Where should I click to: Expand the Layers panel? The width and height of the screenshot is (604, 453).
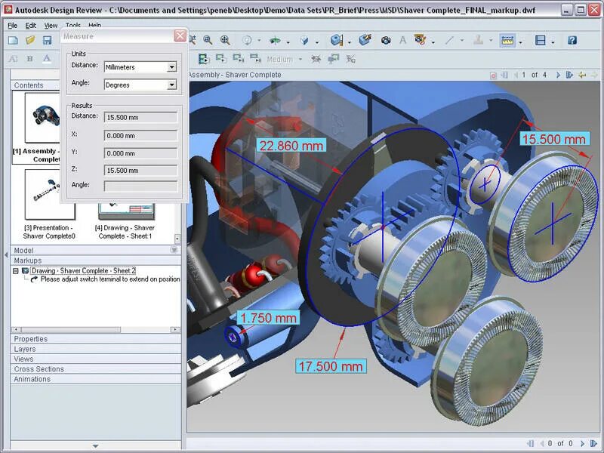click(96, 349)
